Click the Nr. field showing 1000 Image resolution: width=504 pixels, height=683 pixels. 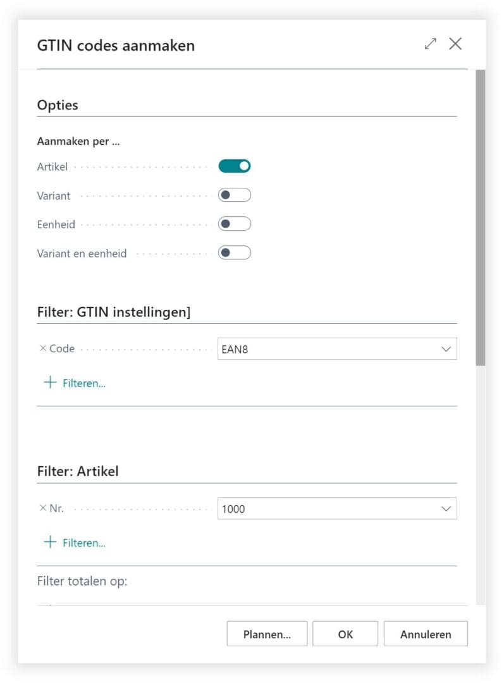[336, 508]
